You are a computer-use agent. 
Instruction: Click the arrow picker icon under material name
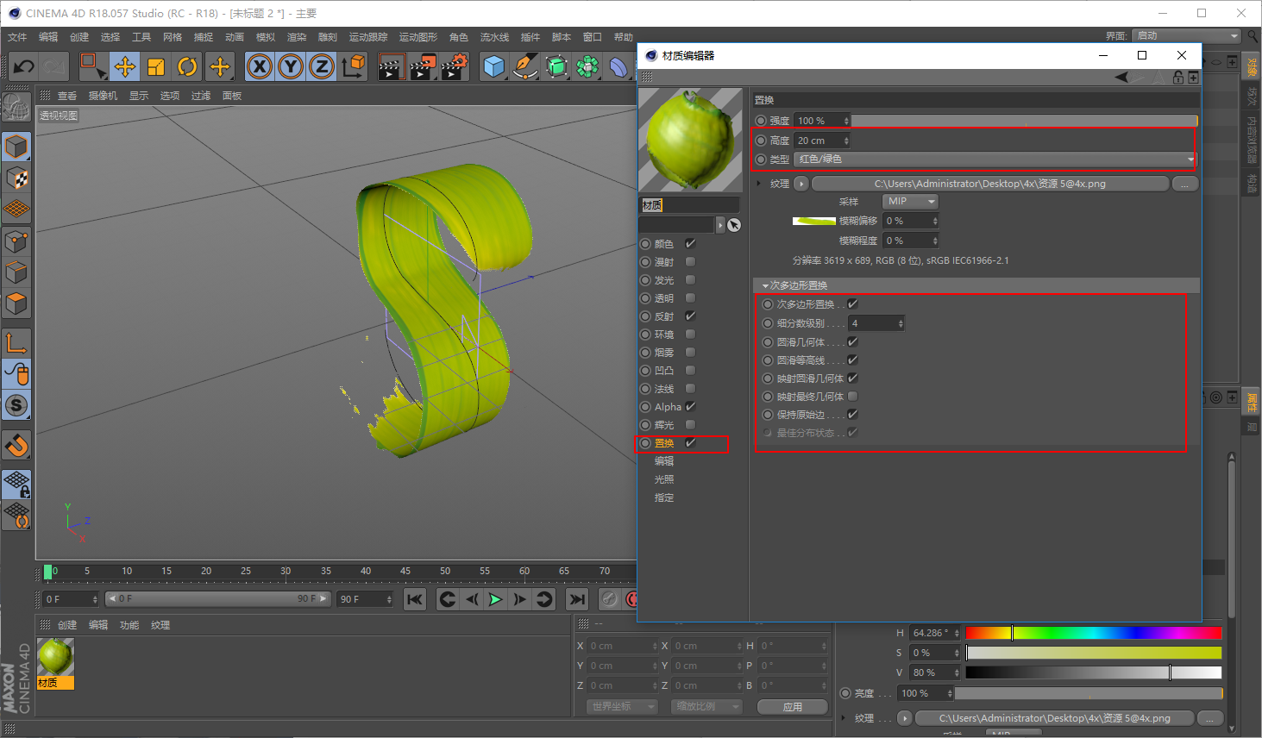tap(734, 225)
